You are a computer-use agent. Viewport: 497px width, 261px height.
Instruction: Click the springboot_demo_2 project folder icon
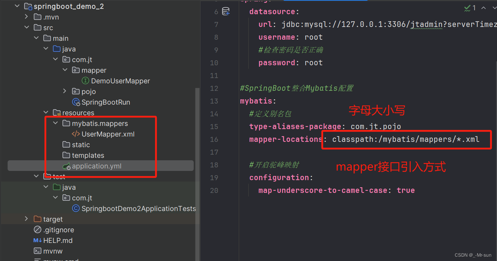(x=28, y=6)
